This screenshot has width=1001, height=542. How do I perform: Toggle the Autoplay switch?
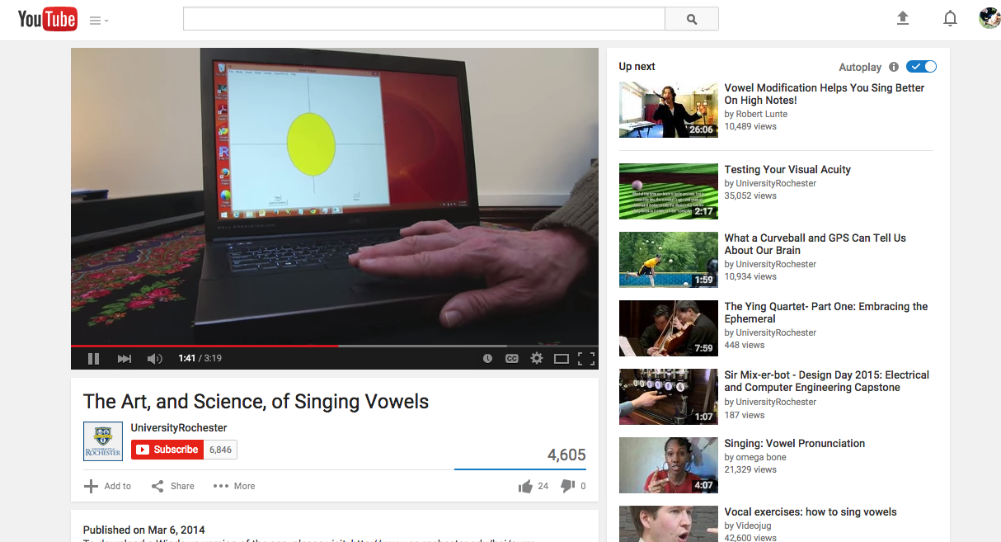[921, 67]
